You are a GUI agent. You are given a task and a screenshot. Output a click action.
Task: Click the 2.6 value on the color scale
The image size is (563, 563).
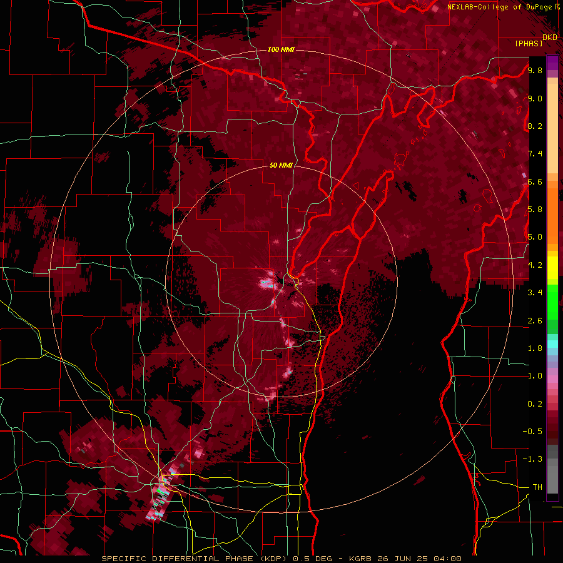(x=535, y=321)
